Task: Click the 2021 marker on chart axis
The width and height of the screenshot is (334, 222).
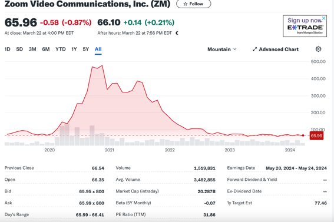Action: point(110,150)
